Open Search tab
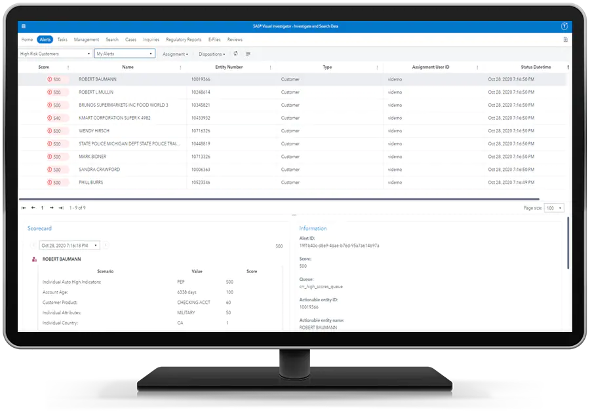 click(x=112, y=39)
